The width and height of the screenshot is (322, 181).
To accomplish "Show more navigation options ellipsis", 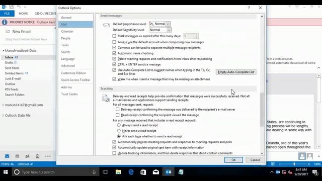I will 48,156.
